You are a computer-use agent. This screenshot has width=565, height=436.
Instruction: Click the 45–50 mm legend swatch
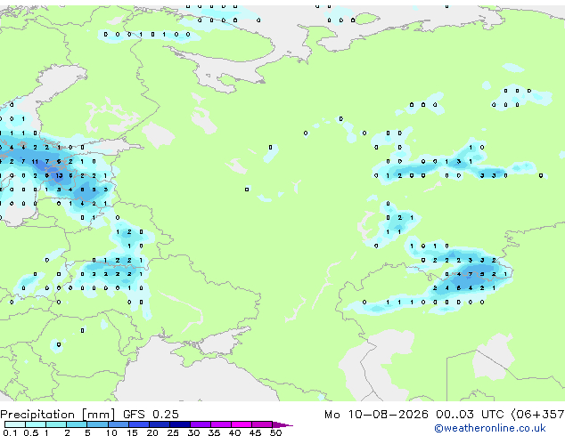click(262, 424)
